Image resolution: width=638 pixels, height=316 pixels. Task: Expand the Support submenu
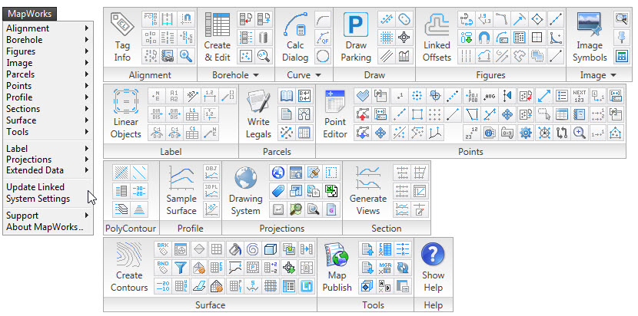pyautogui.click(x=87, y=216)
